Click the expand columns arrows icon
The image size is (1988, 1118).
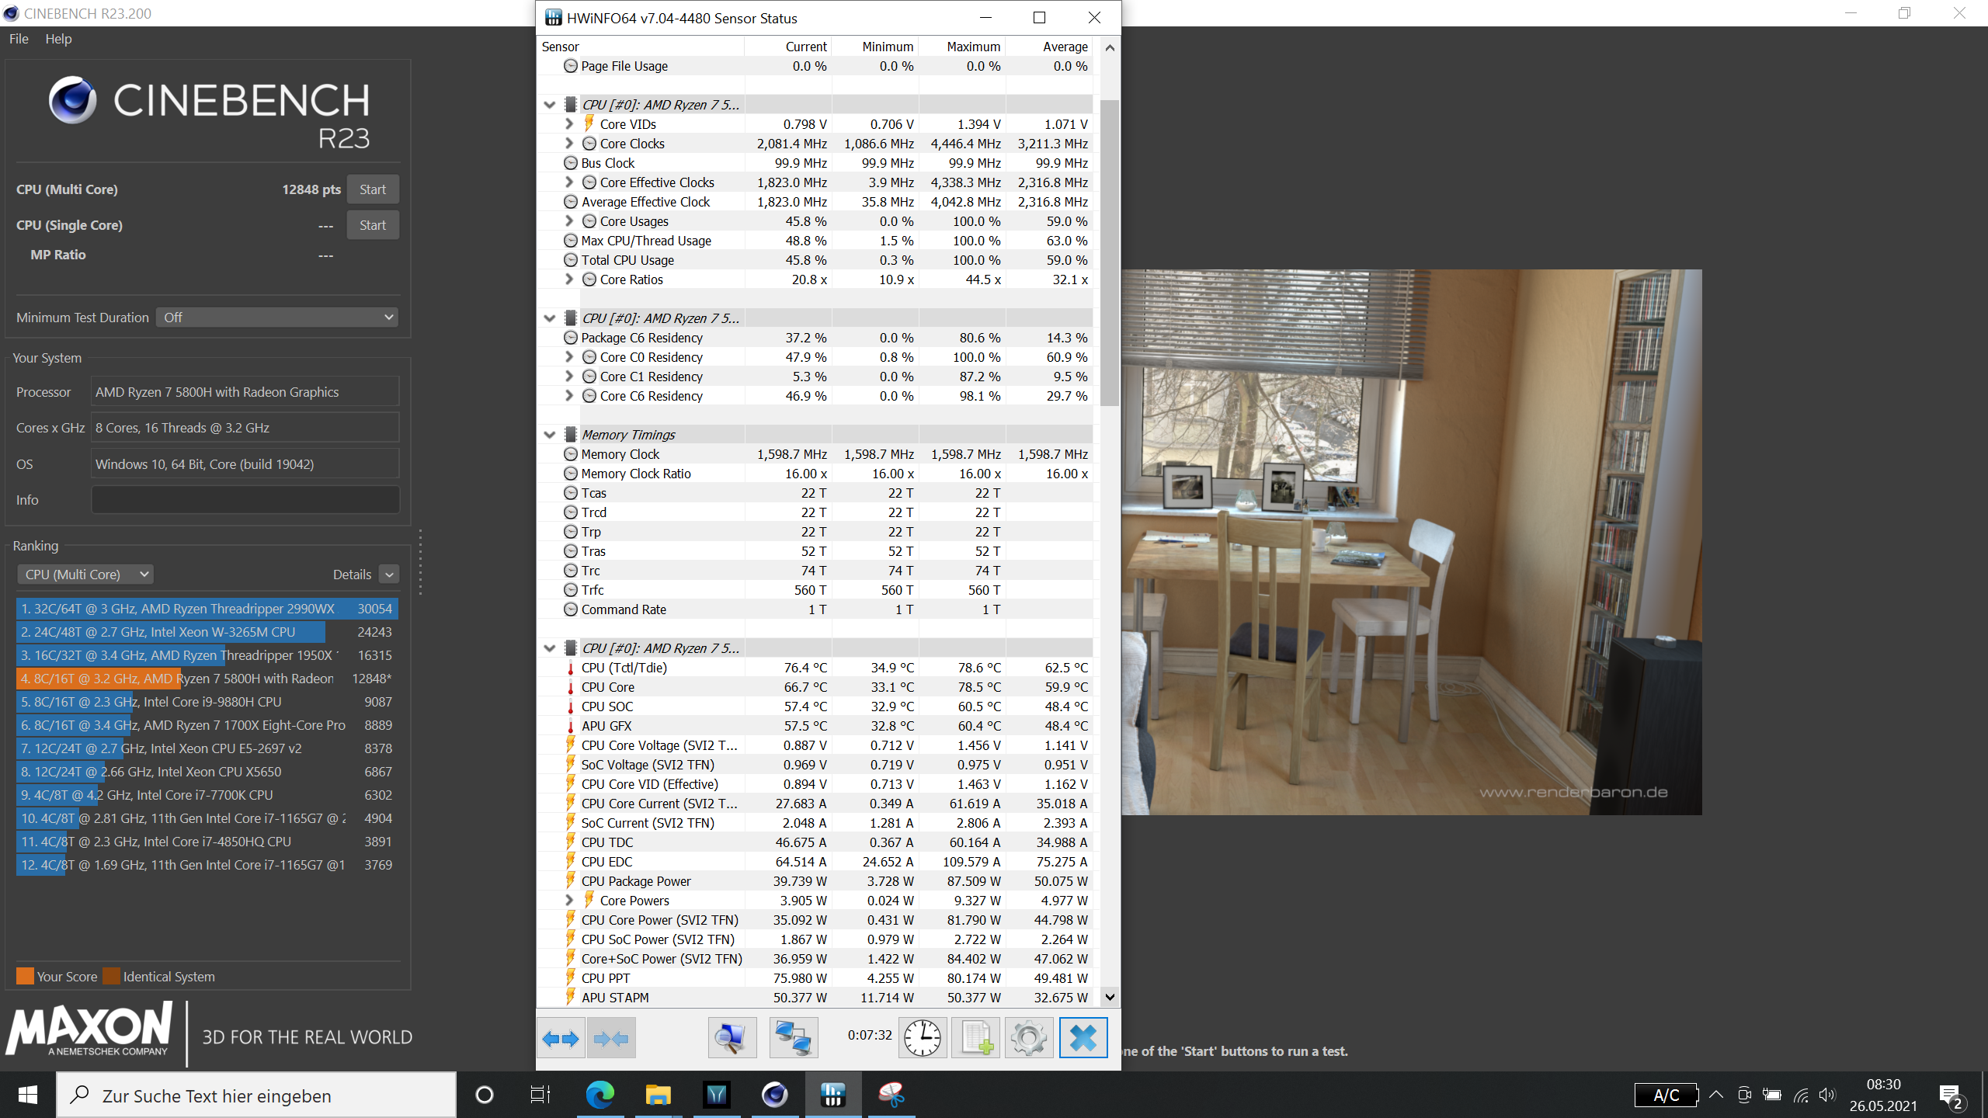[x=561, y=1038]
